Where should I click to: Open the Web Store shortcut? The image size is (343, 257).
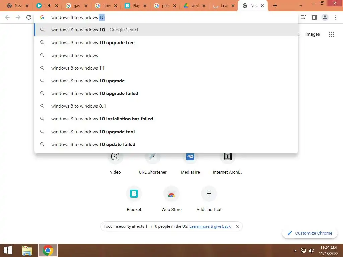click(x=171, y=194)
